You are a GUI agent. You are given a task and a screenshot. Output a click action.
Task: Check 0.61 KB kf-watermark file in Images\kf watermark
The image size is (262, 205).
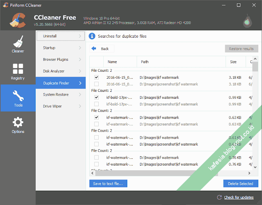click(97, 138)
